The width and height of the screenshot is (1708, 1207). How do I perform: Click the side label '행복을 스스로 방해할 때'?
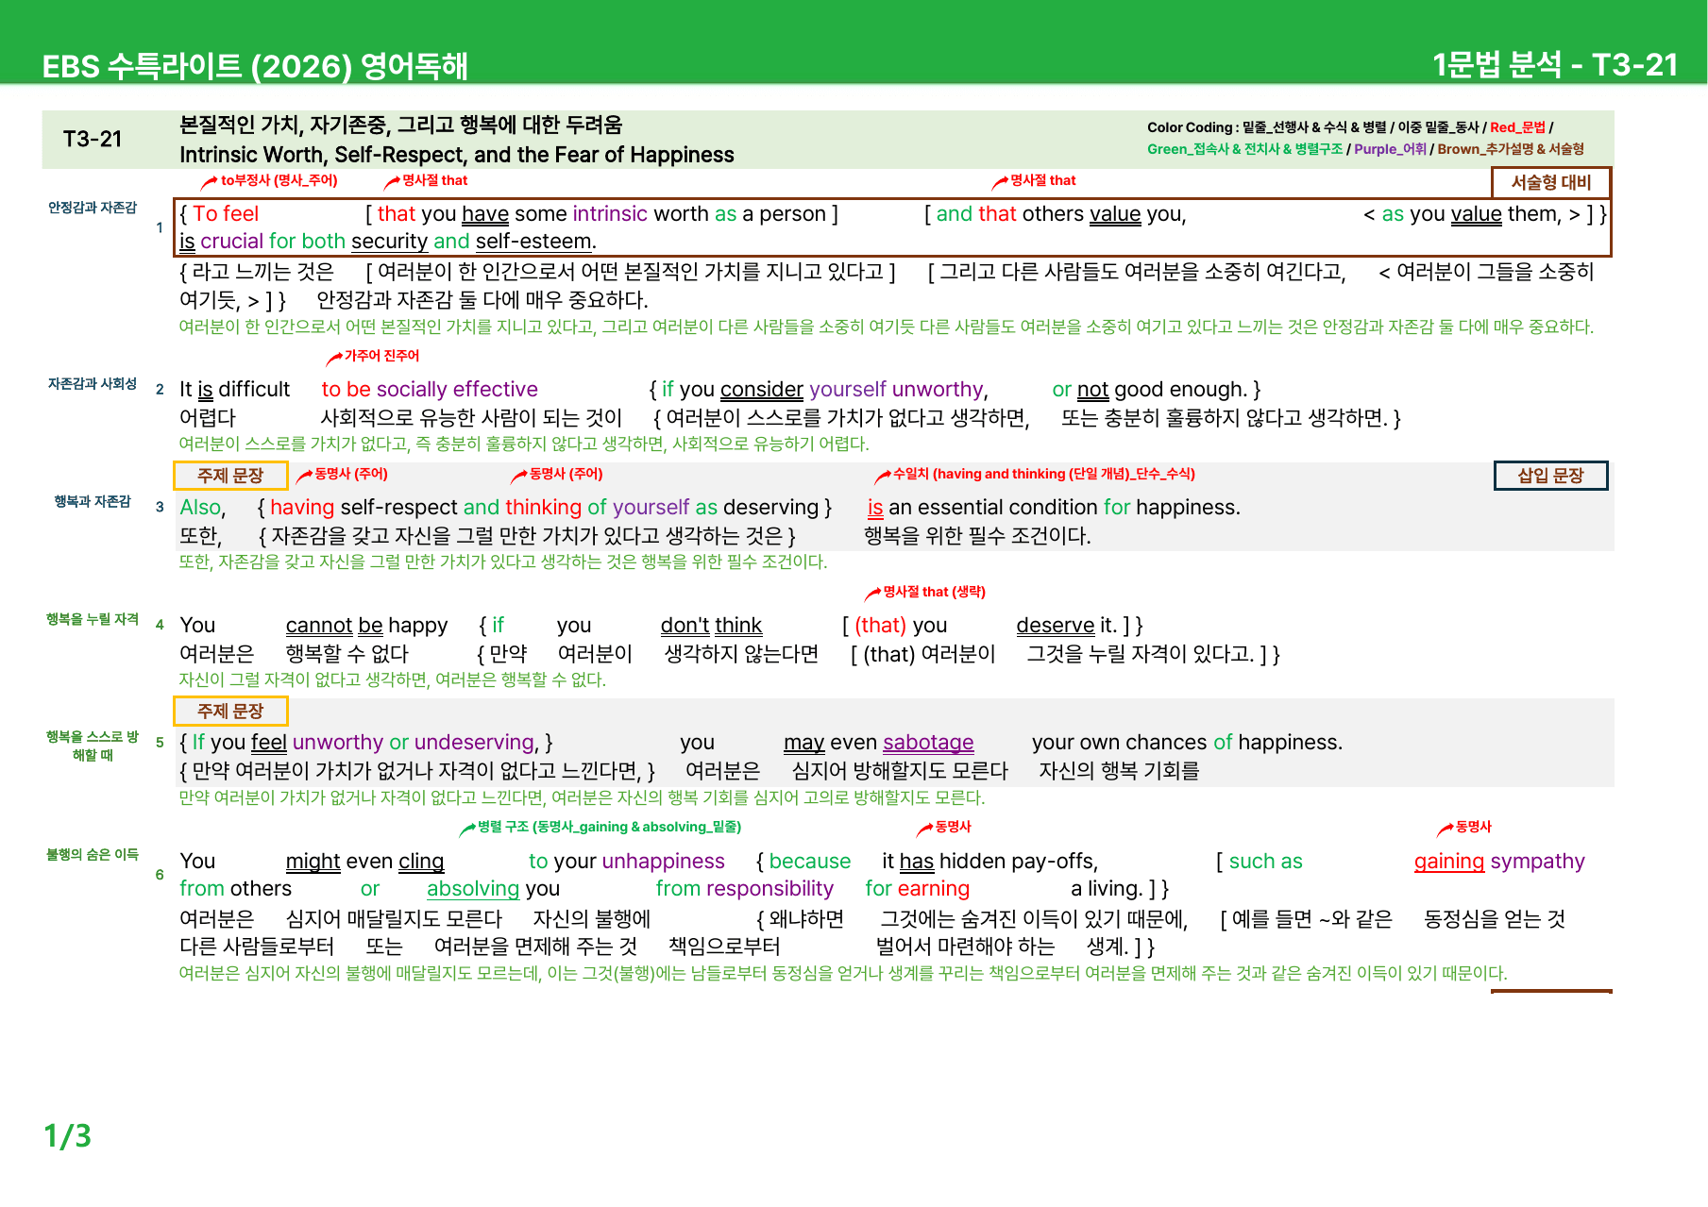point(93,746)
